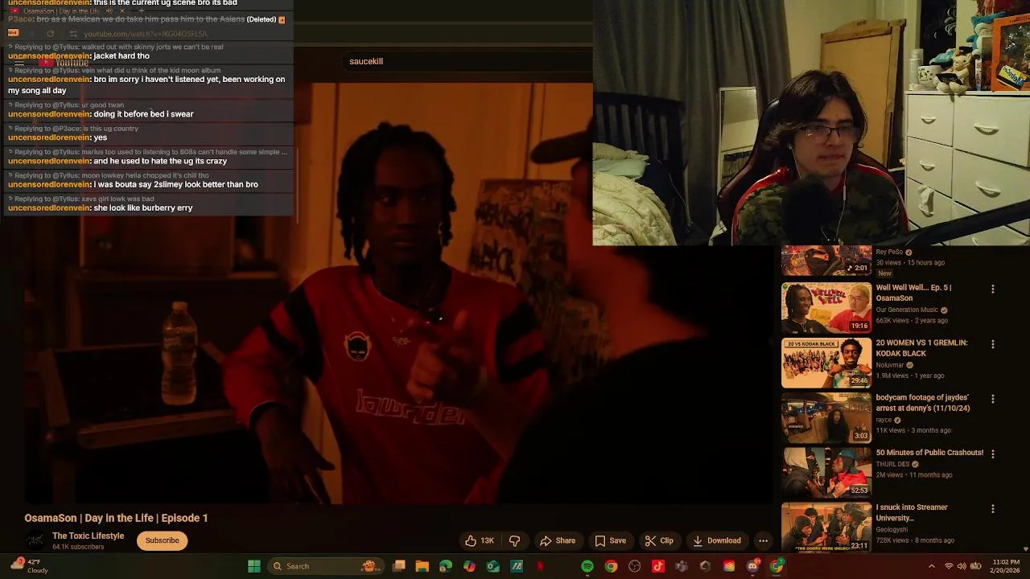Click the 64.1K subscribers text
1030x579 pixels.
tap(78, 547)
